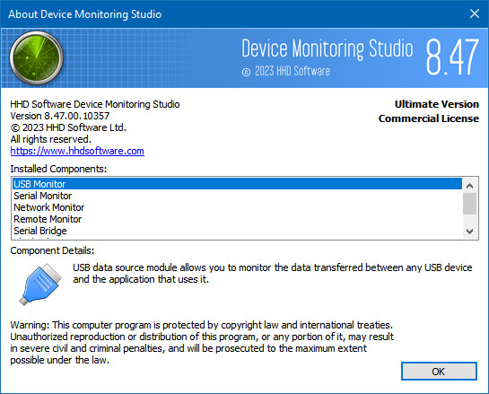Select Remote Monitor in the components list
The image size is (489, 394).
(237, 219)
